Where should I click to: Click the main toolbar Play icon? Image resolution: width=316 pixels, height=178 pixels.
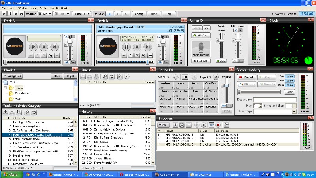click(4, 14)
